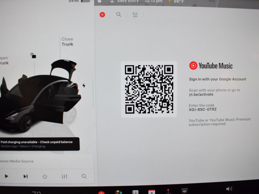Tap the Choose Media Source field
Image resolution: width=259 pixels, height=194 pixels.
pos(46,161)
